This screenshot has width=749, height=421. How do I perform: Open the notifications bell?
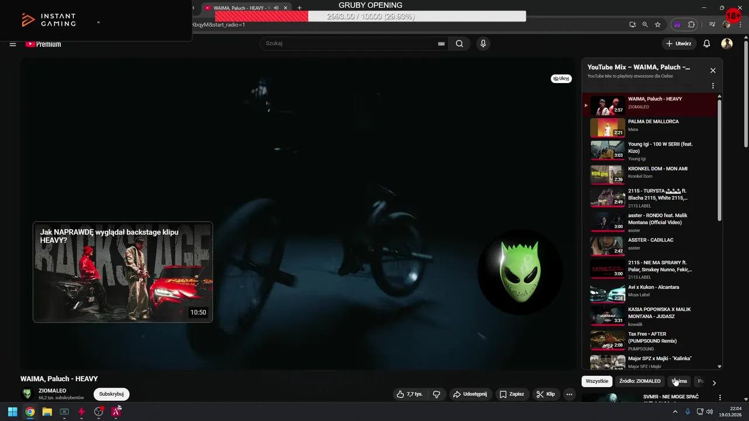click(707, 44)
